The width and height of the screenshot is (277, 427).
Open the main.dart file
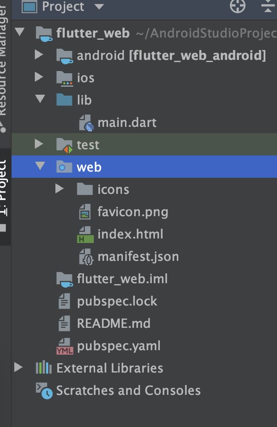click(127, 122)
